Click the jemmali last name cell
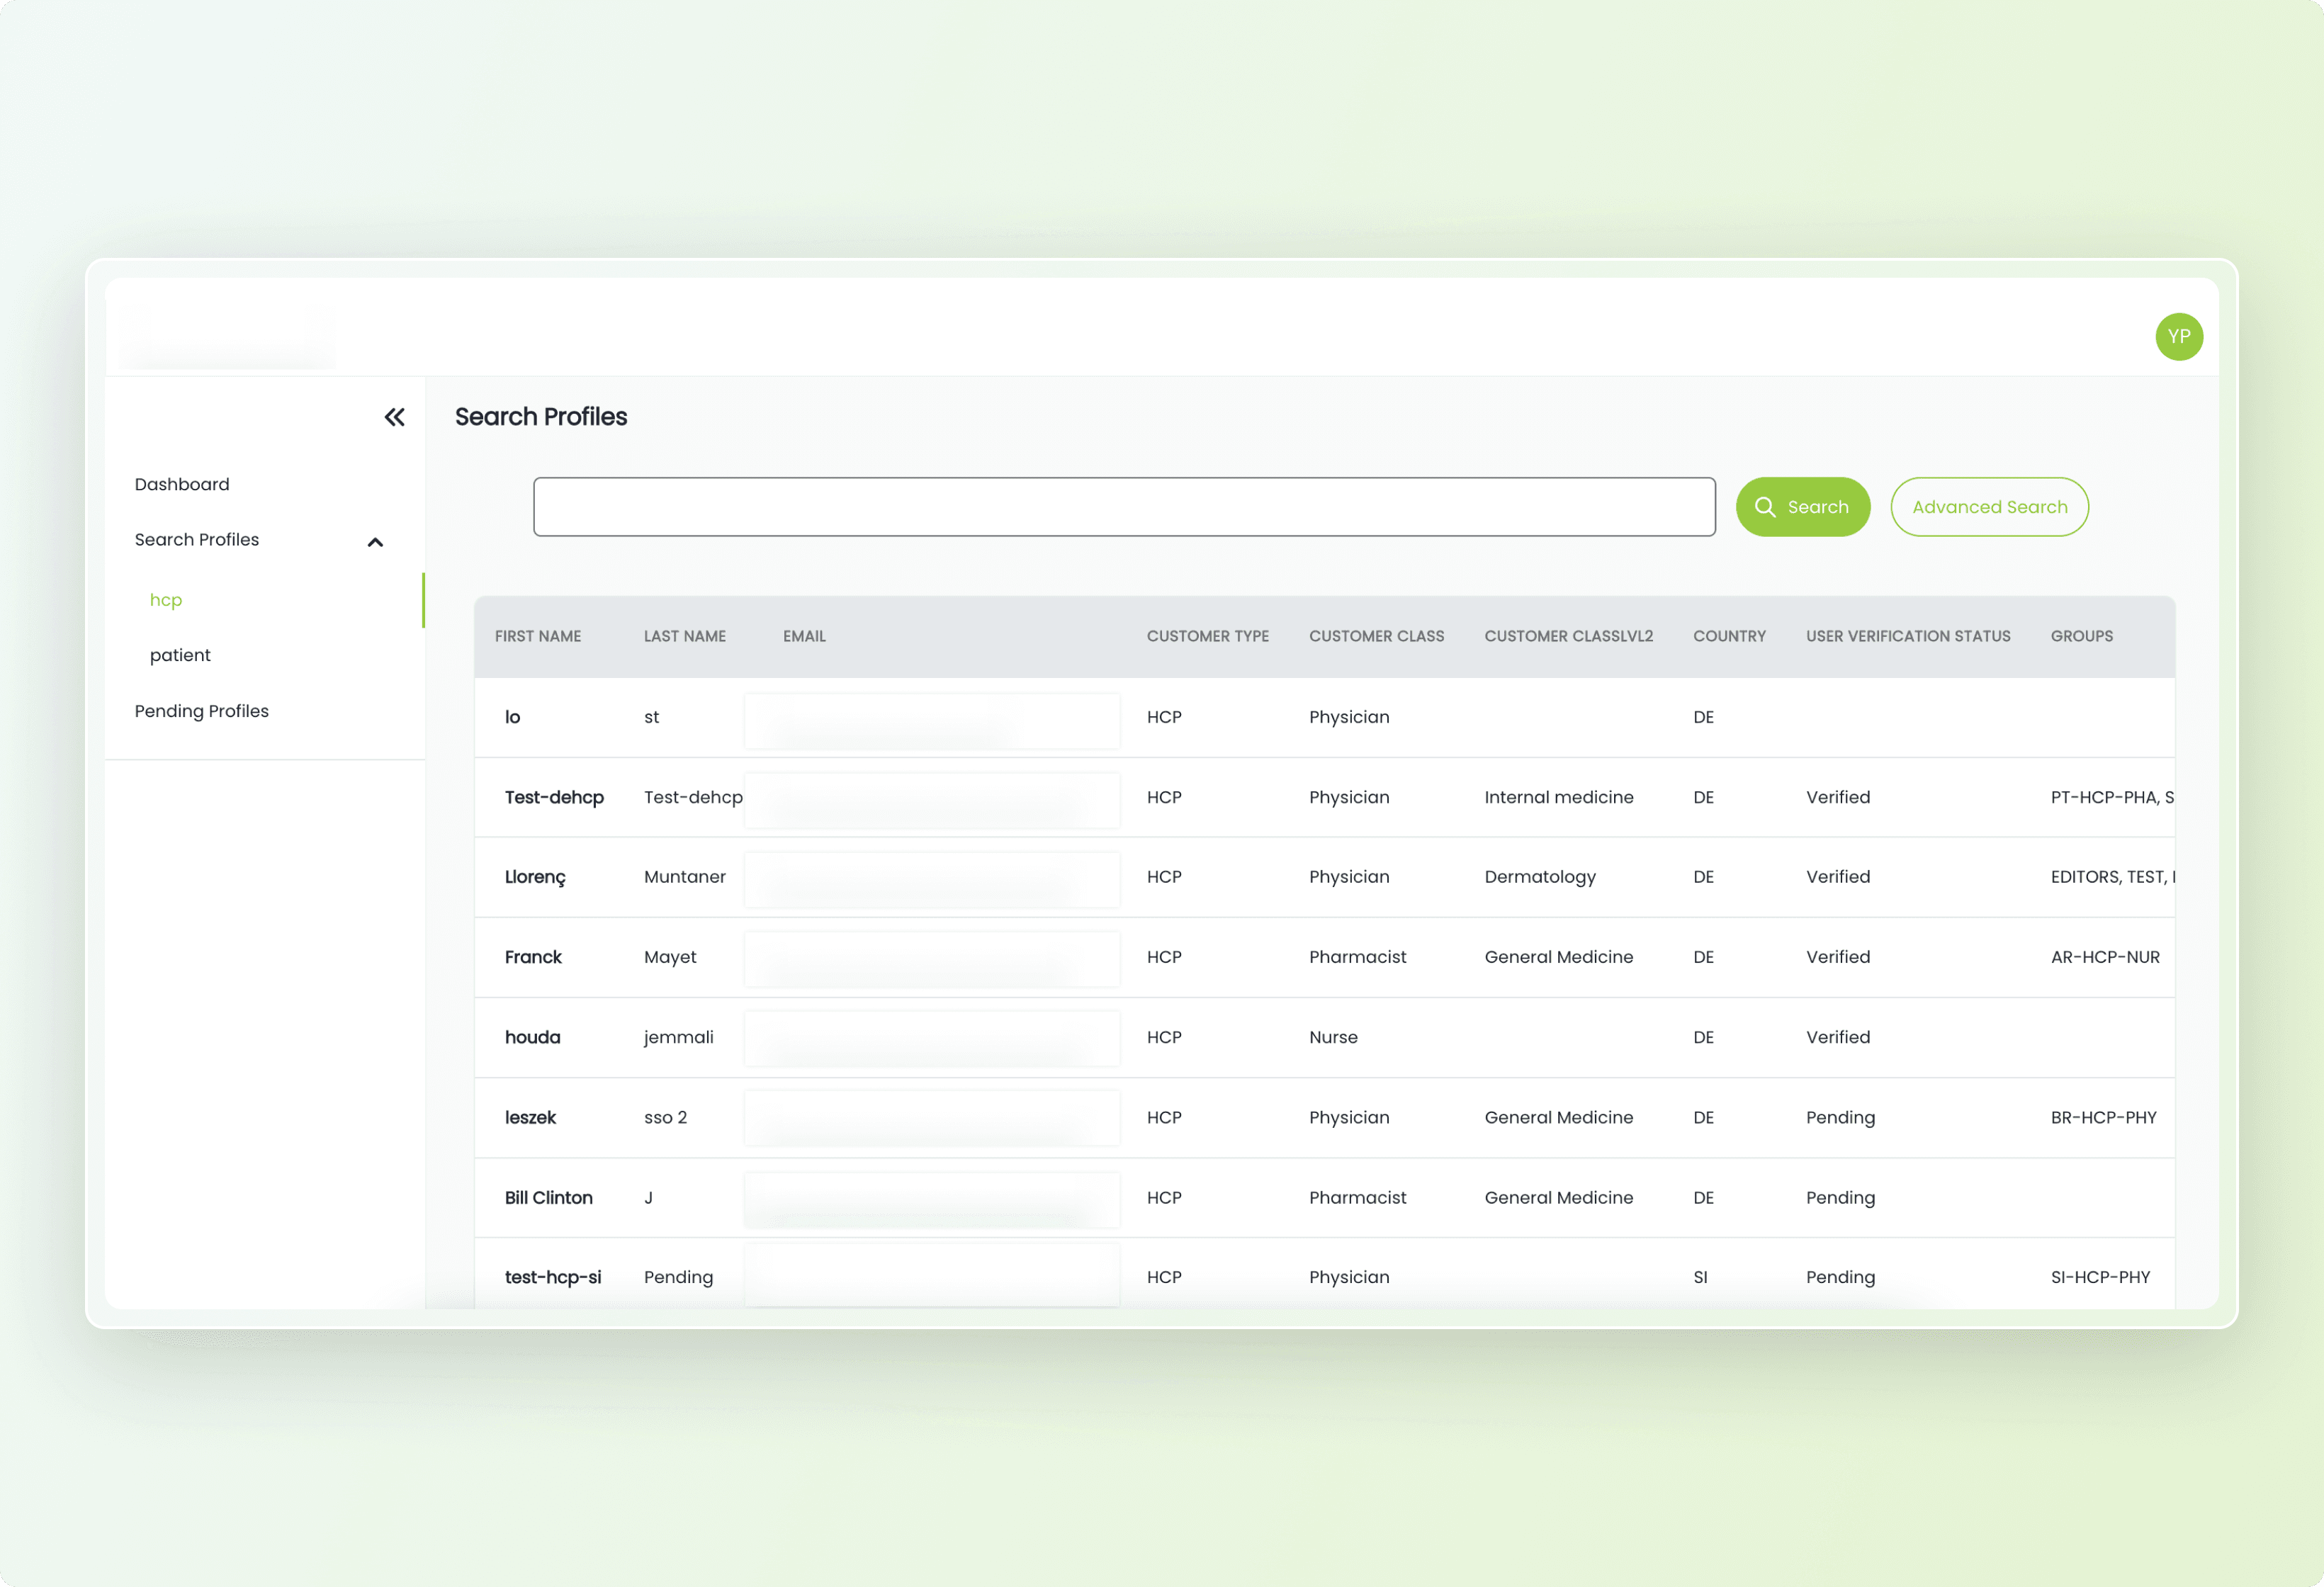 679,1037
